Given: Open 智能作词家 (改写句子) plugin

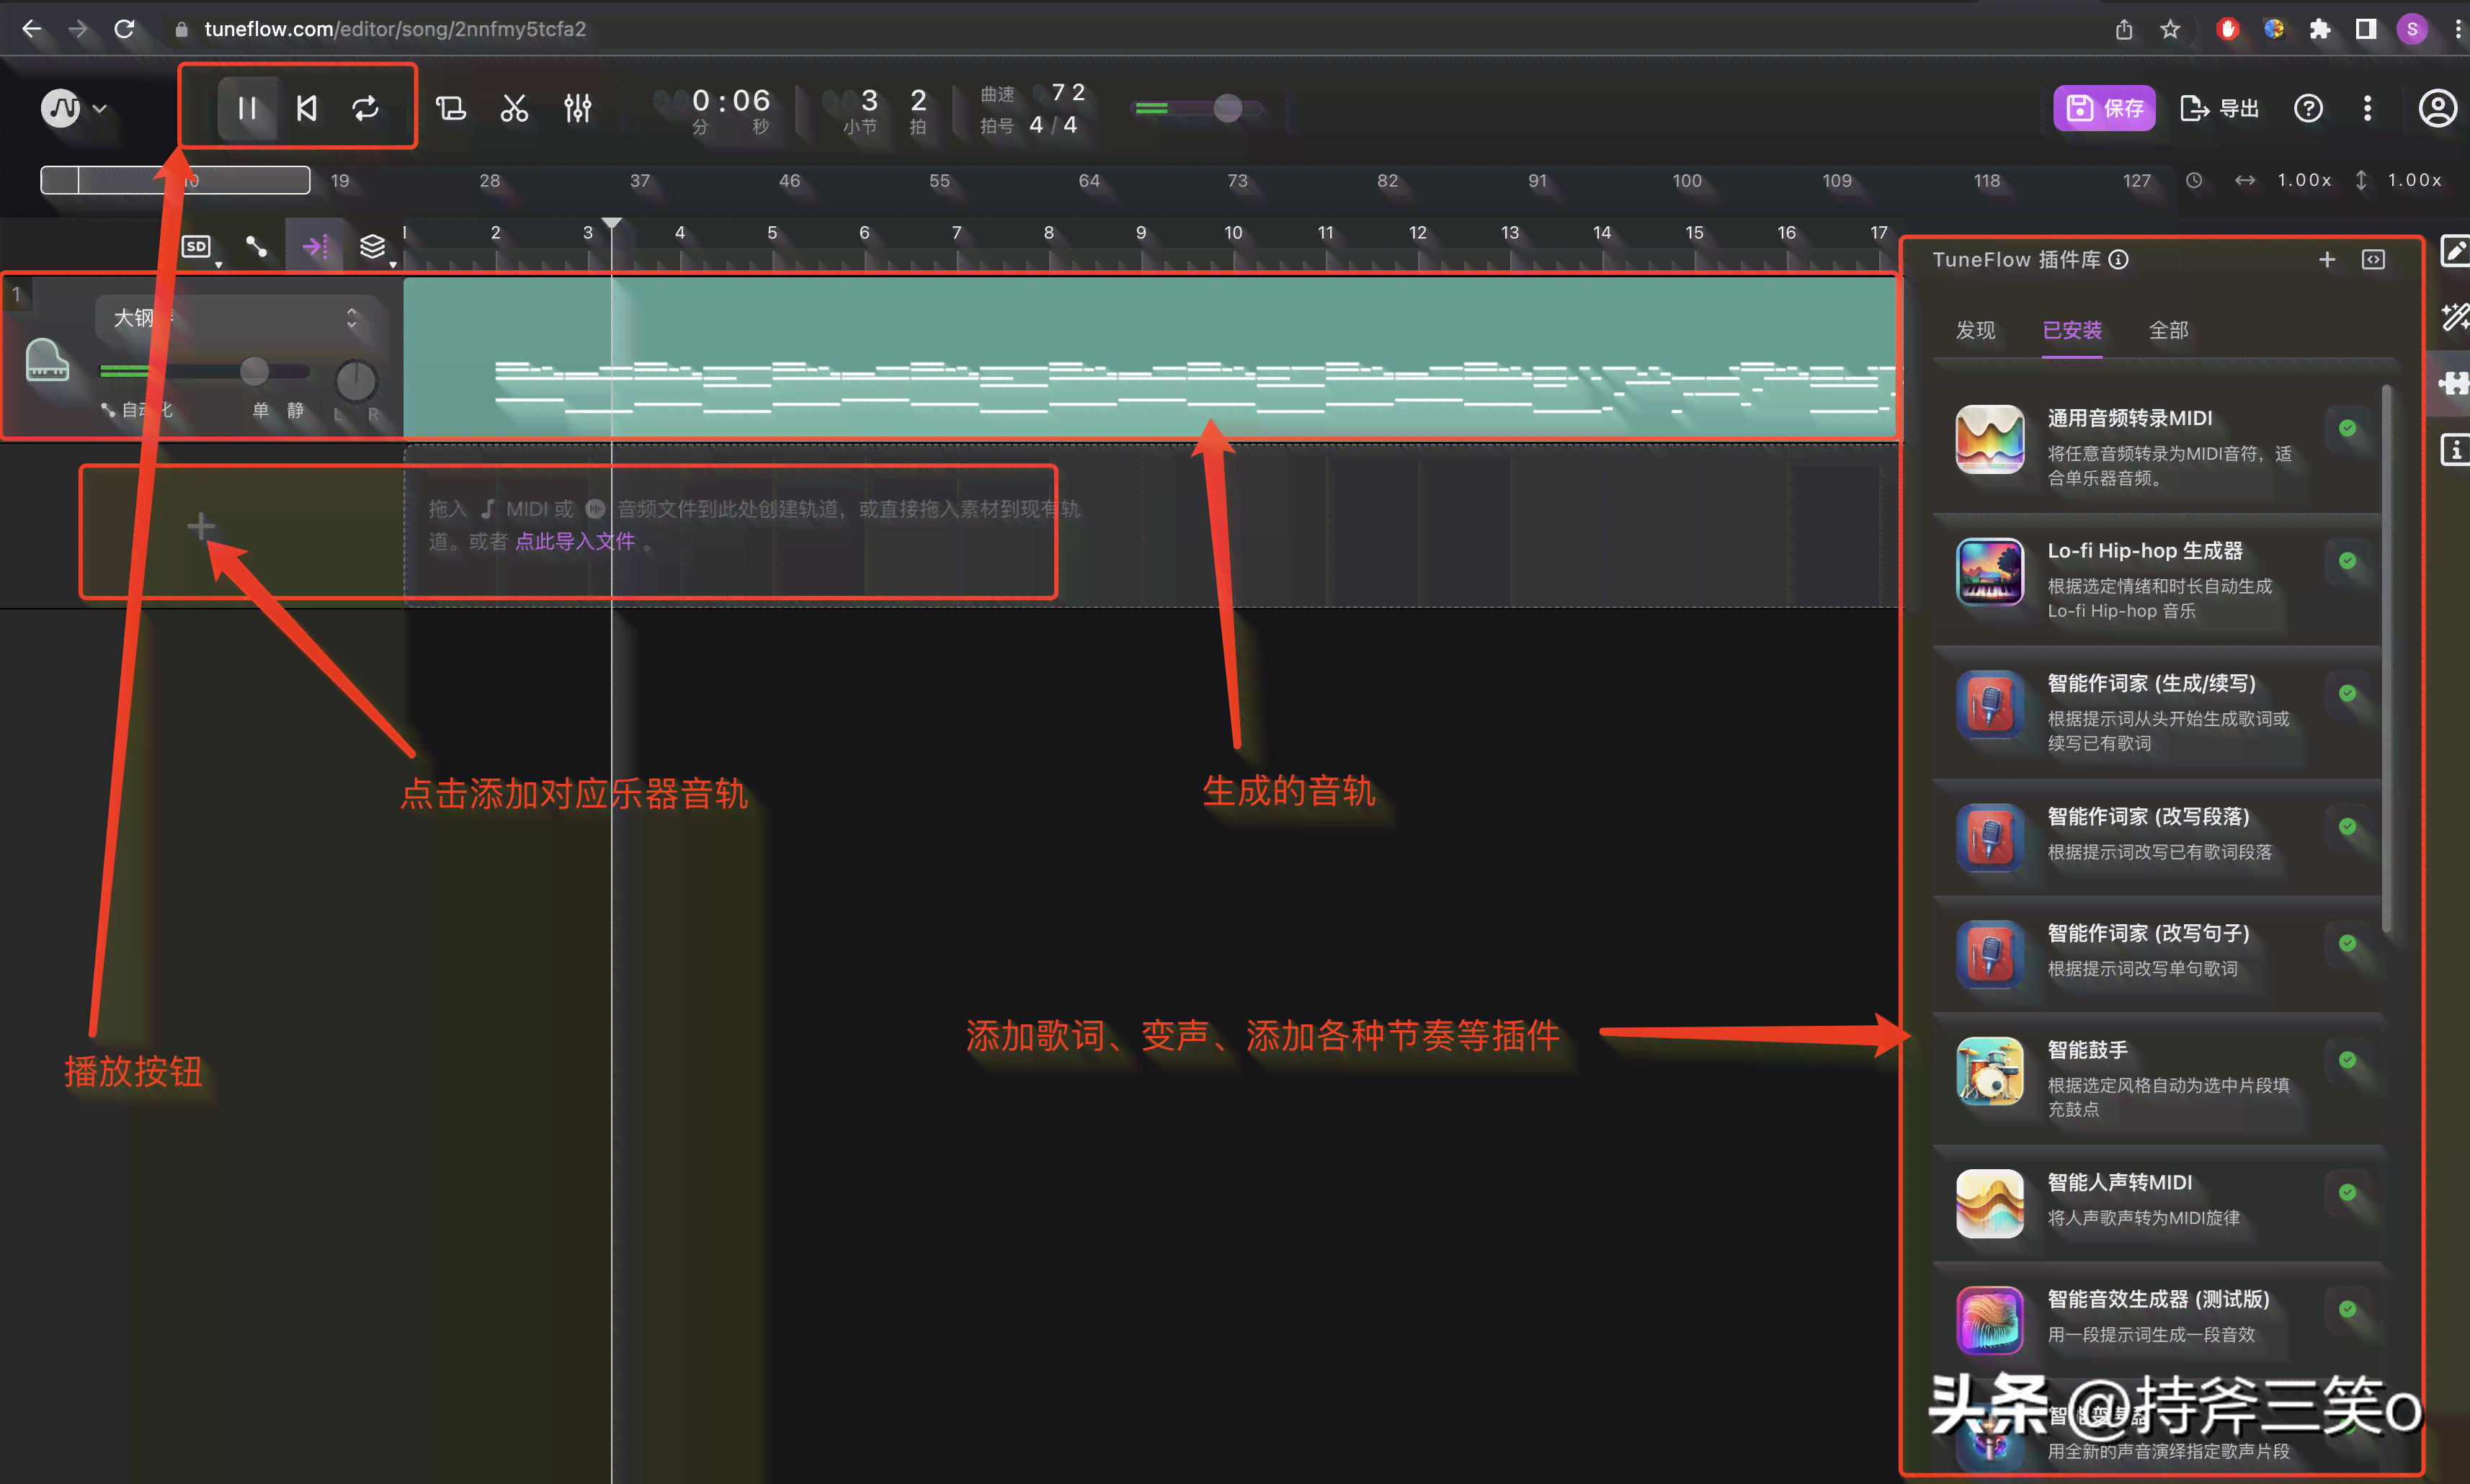Looking at the screenshot, I should coord(2156,953).
